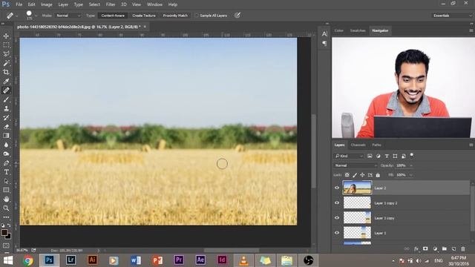Open the Kind filter dropdown in Layers
This screenshot has height=267, width=475.
pyautogui.click(x=349, y=156)
